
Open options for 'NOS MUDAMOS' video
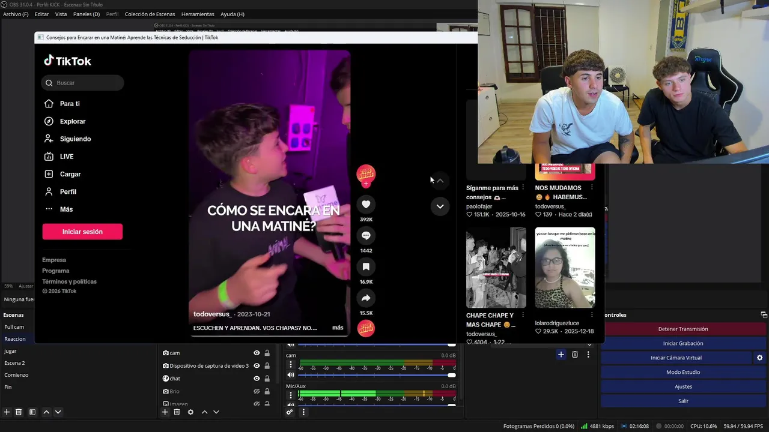(x=592, y=188)
